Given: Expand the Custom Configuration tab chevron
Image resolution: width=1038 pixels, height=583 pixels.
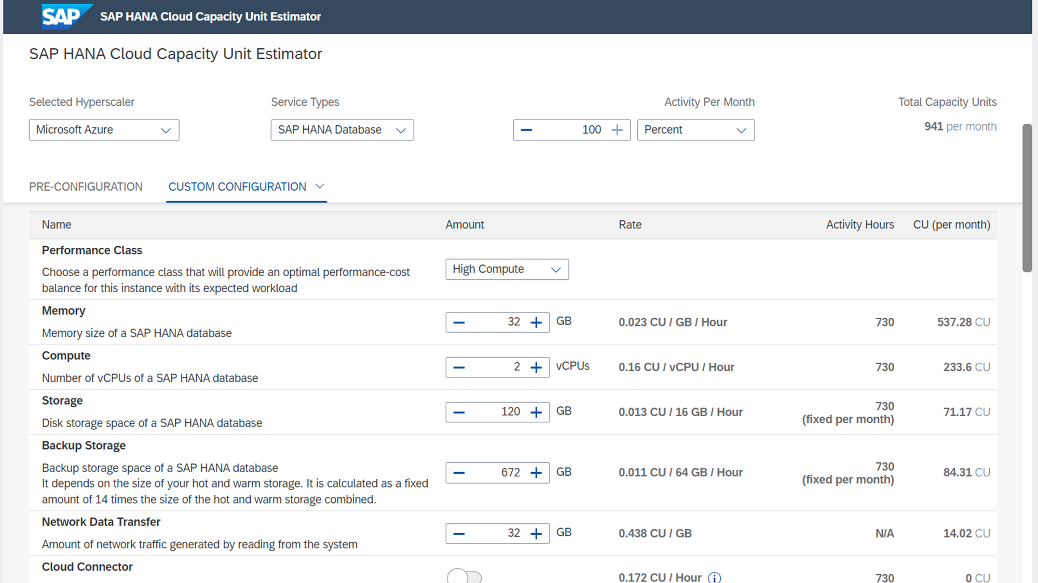Looking at the screenshot, I should [x=320, y=186].
